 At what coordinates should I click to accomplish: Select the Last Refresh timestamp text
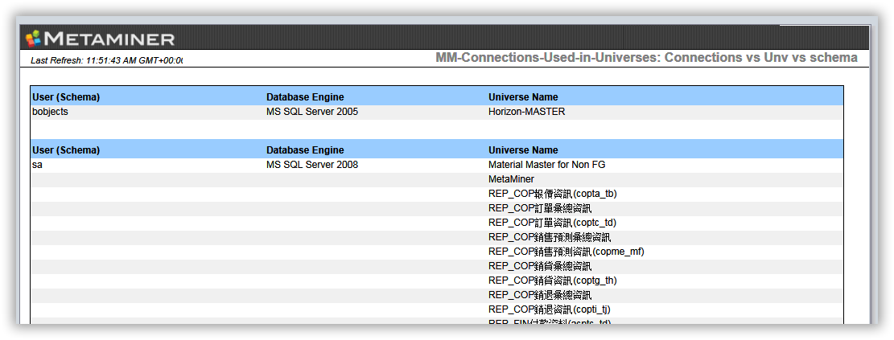point(106,60)
